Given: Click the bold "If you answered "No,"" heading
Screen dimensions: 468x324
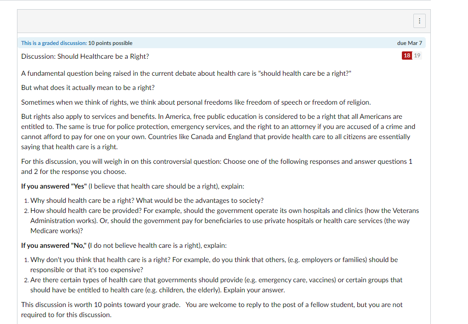Looking at the screenshot, I should tap(54, 246).
